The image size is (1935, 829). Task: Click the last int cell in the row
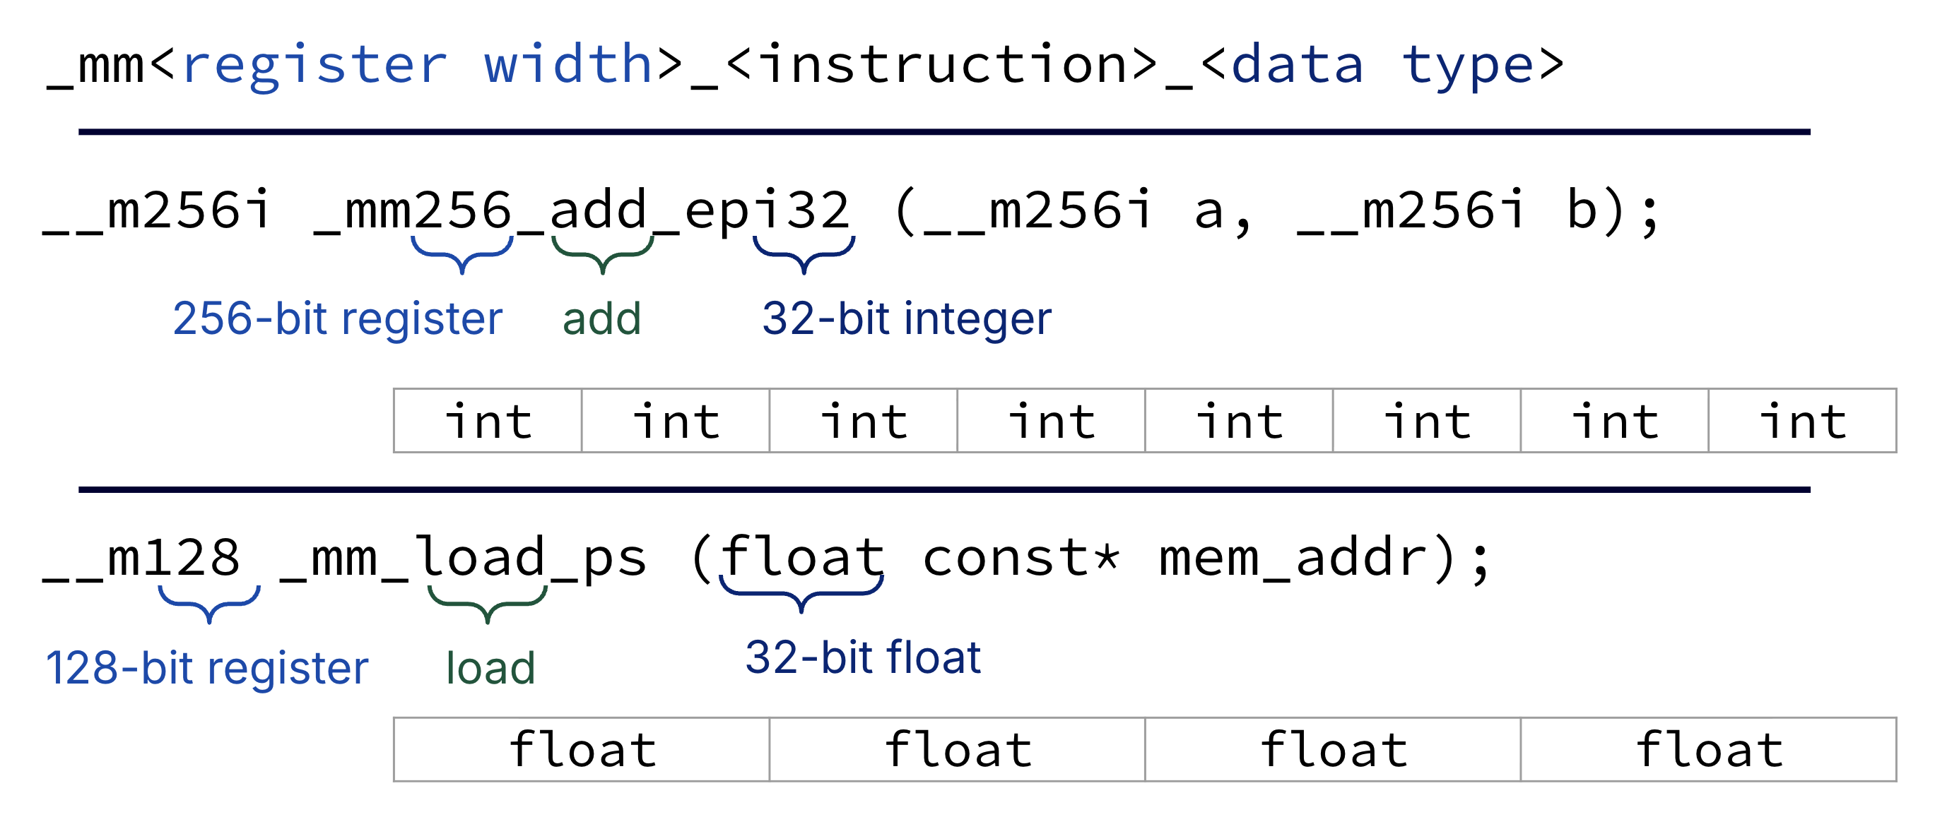[1802, 421]
